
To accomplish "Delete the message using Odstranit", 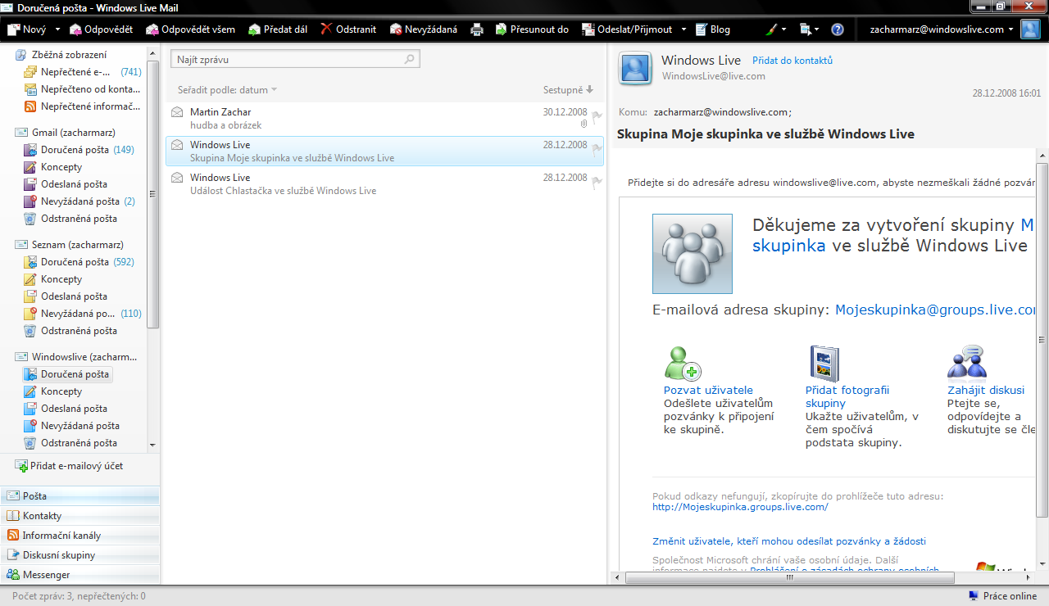I will pyautogui.click(x=348, y=29).
